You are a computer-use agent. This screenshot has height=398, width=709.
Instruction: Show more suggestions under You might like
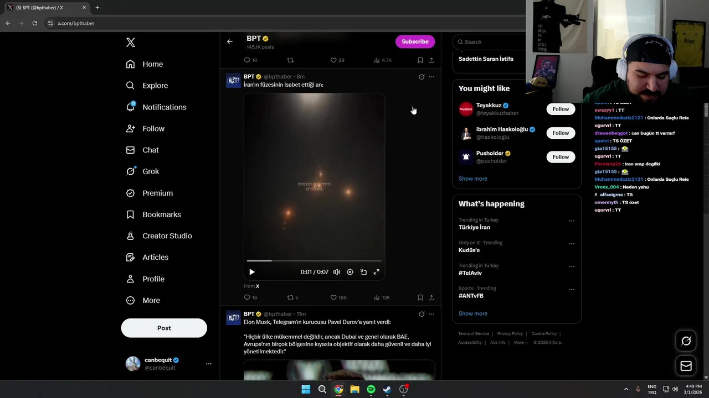click(x=473, y=179)
